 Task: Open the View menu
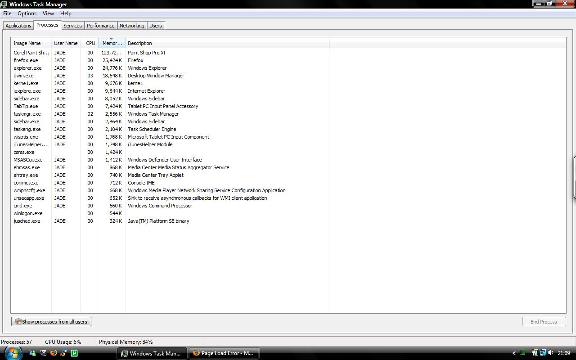(x=48, y=13)
